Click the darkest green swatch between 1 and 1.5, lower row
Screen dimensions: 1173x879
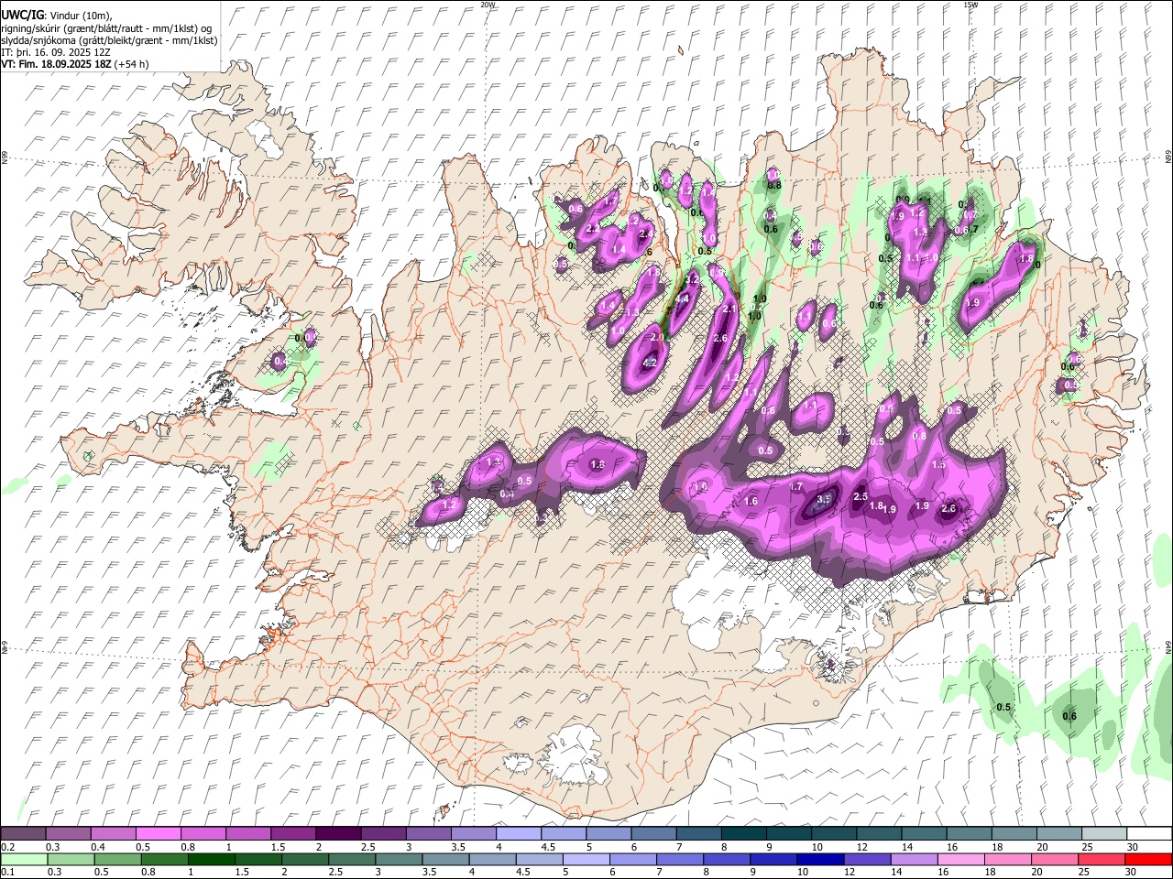(212, 860)
